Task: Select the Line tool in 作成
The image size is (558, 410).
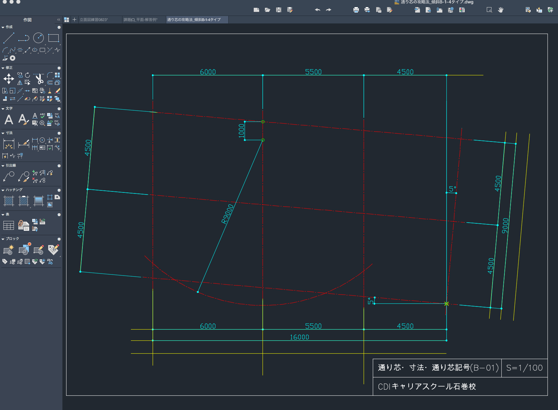Action: 8,38
